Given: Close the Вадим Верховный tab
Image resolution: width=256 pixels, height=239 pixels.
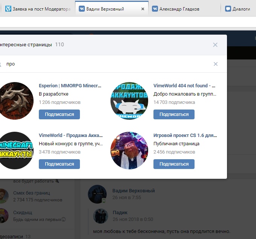Looking at the screenshot, I should coord(142,9).
